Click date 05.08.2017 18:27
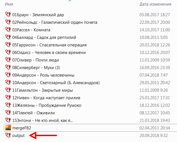This screenshot has height=142, width=177. (x=155, y=15)
